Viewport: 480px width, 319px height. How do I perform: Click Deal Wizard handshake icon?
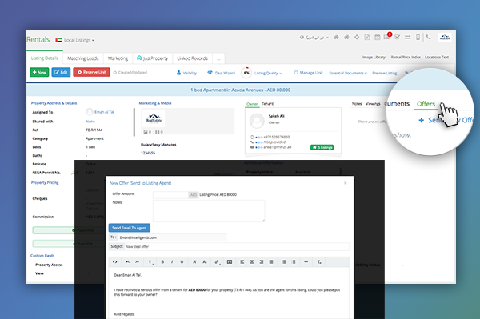(210, 73)
